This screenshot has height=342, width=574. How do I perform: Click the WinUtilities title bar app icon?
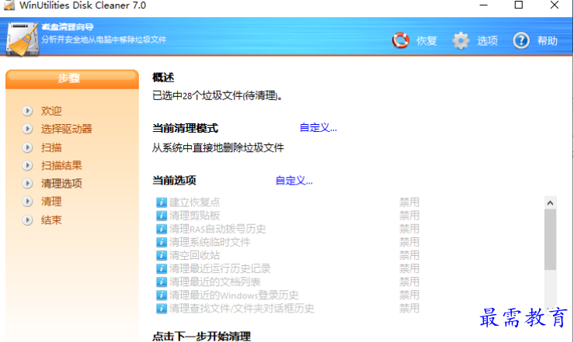(9, 5)
